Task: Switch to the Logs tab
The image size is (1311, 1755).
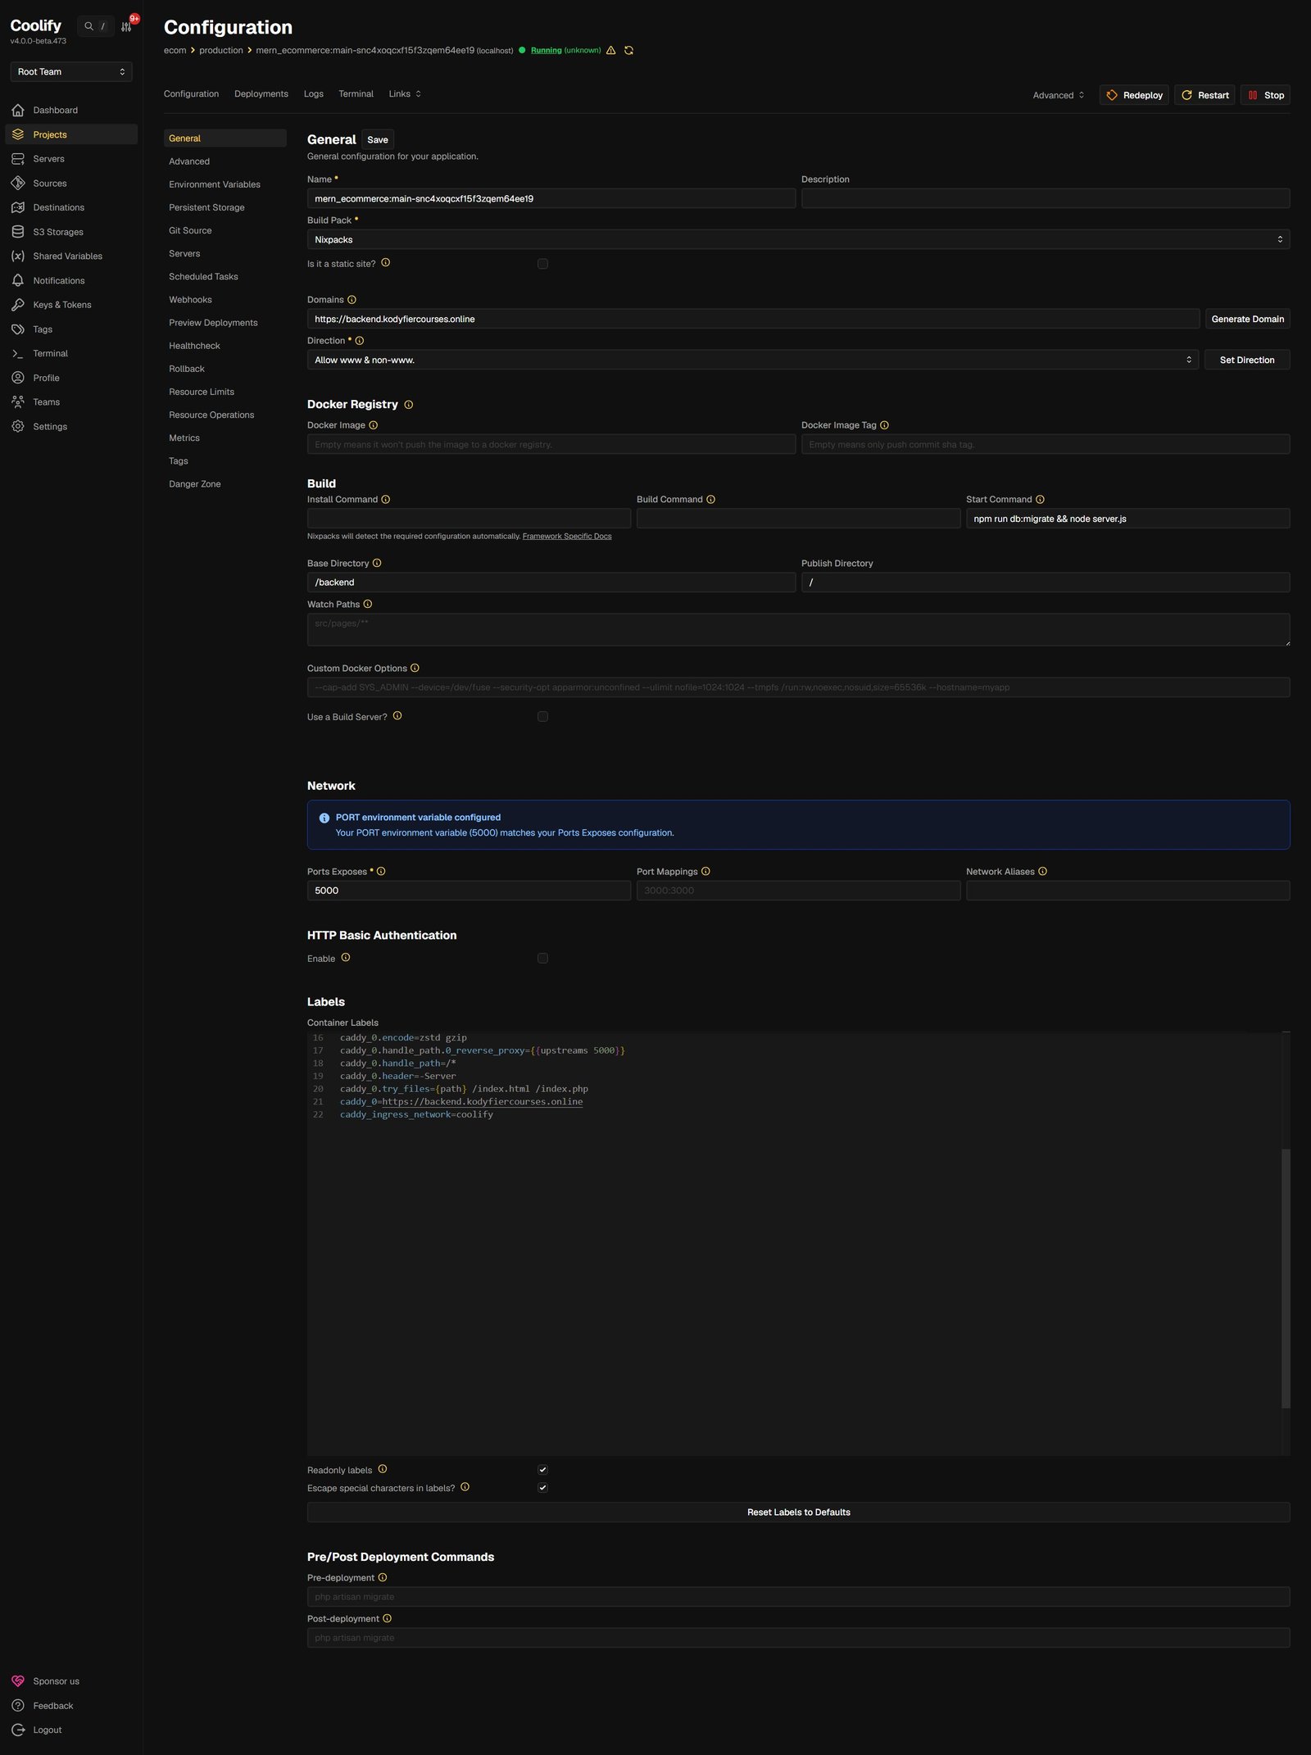Action: tap(314, 94)
